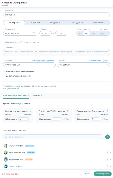This screenshot has width=113, height=178.
Task: Set duration to 90 minutes
Action: pos(93,33)
